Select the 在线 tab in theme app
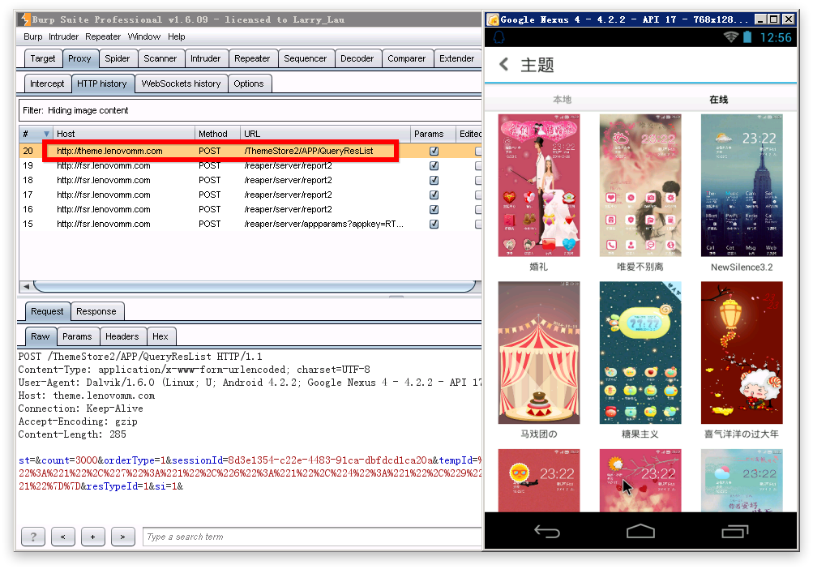The image size is (813, 569). click(719, 99)
